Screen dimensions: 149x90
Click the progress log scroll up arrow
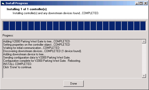coord(144,41)
